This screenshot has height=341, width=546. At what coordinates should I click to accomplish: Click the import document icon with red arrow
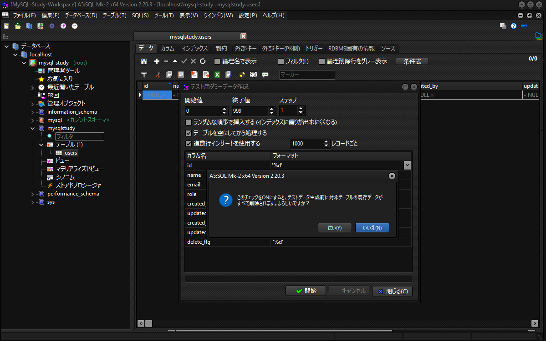(x=194, y=75)
